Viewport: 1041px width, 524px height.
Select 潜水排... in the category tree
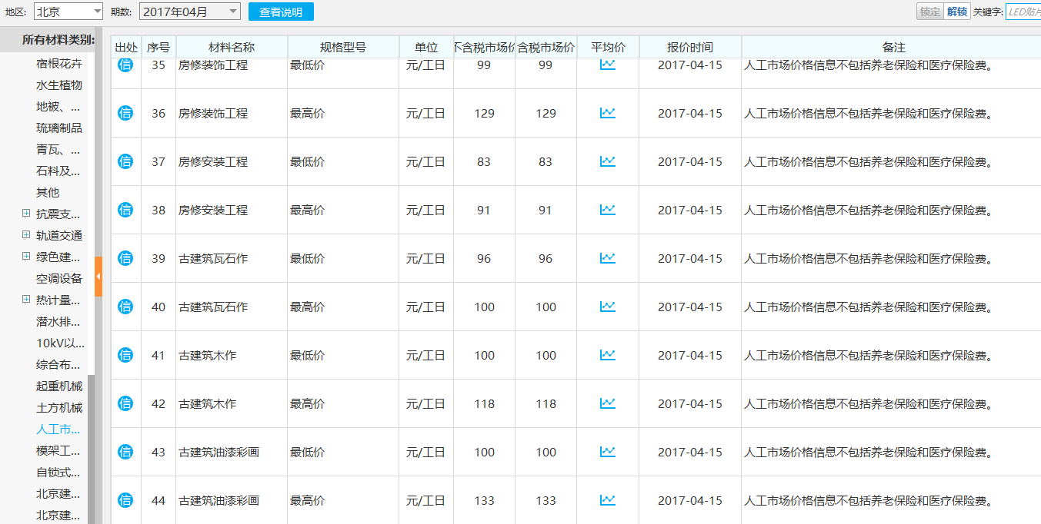point(58,321)
